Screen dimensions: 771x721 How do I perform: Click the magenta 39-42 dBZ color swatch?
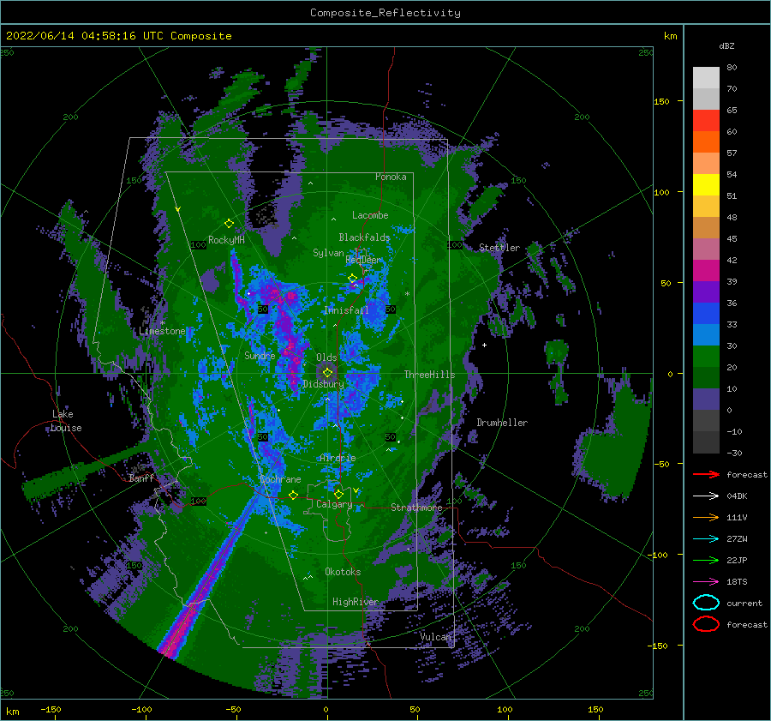(706, 271)
